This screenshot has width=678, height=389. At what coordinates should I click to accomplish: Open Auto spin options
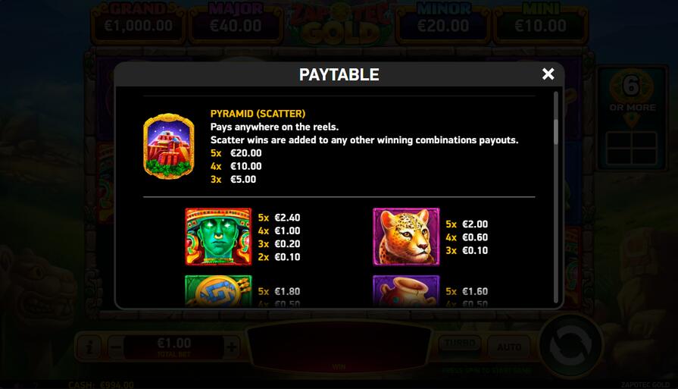click(x=509, y=347)
